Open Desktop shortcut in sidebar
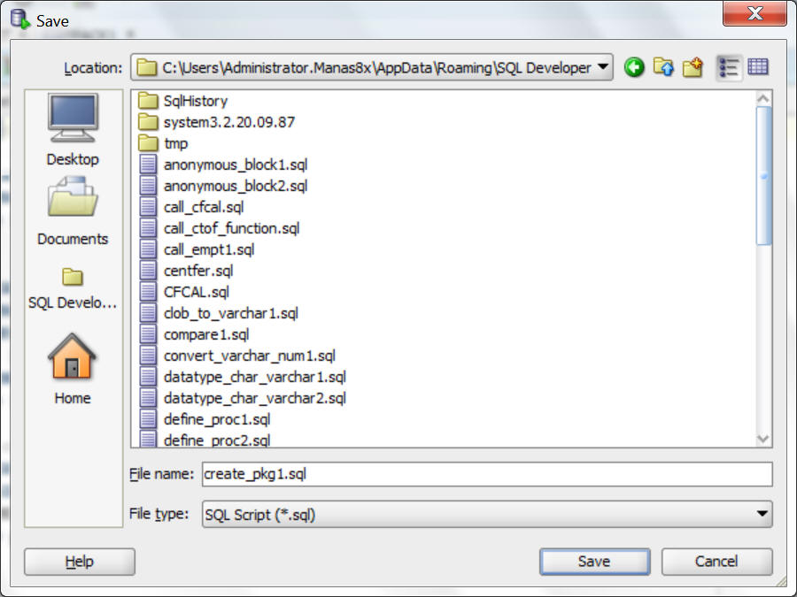 coord(73,130)
